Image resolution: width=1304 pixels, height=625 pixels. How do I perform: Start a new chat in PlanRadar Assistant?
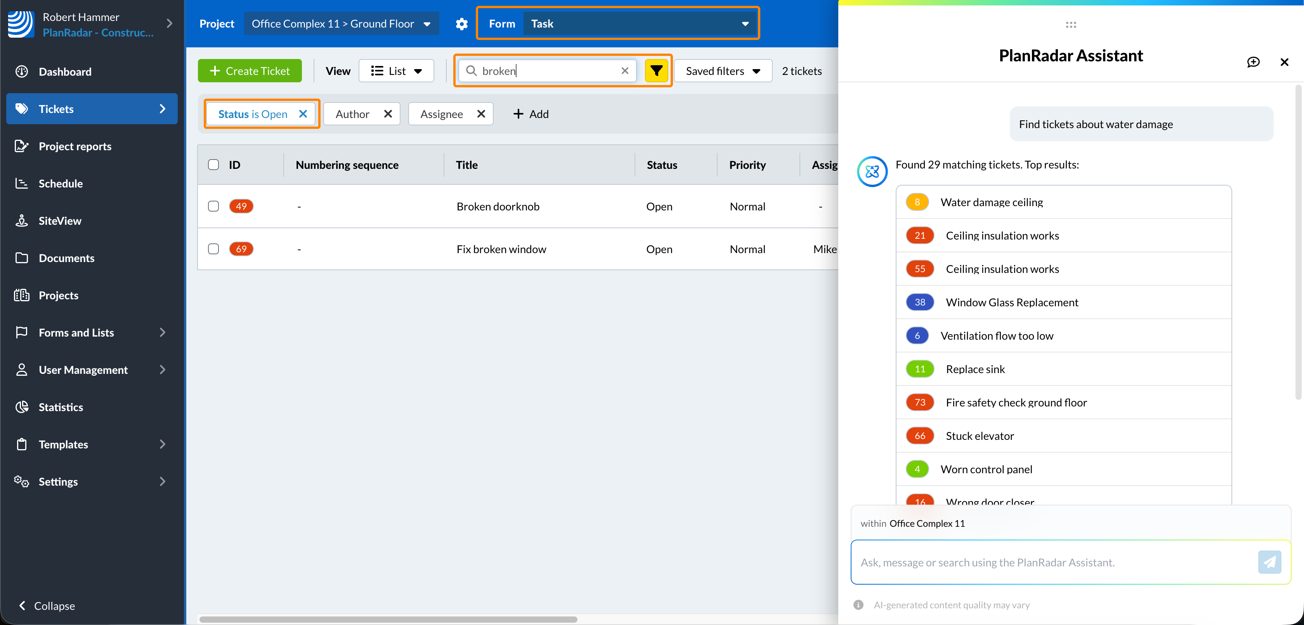click(x=1253, y=62)
